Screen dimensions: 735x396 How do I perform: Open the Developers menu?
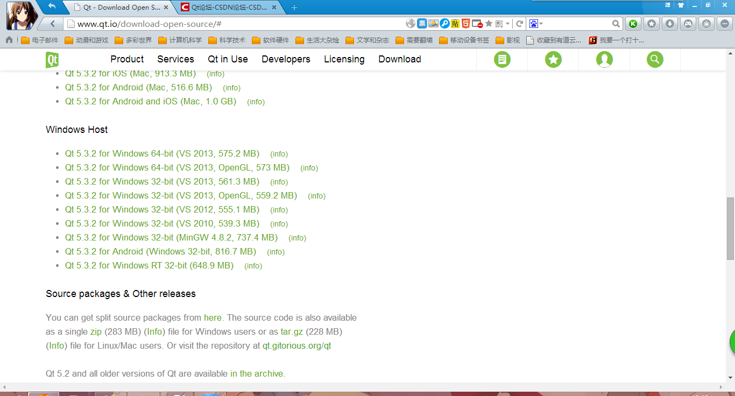pos(286,59)
